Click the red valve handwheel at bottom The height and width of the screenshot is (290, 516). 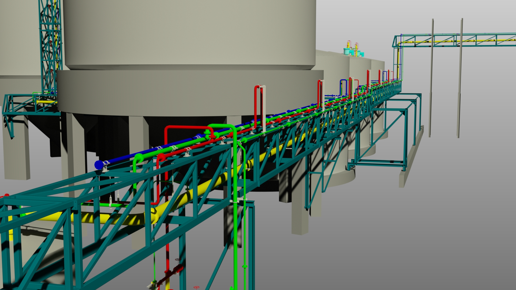click(196, 287)
